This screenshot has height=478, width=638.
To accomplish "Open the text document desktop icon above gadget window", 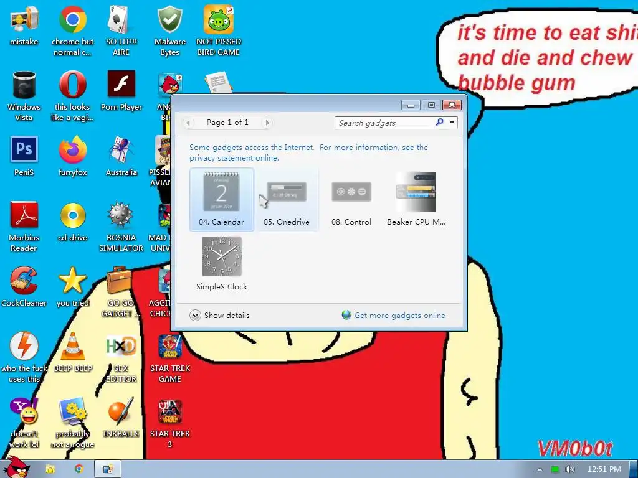I will (x=219, y=83).
